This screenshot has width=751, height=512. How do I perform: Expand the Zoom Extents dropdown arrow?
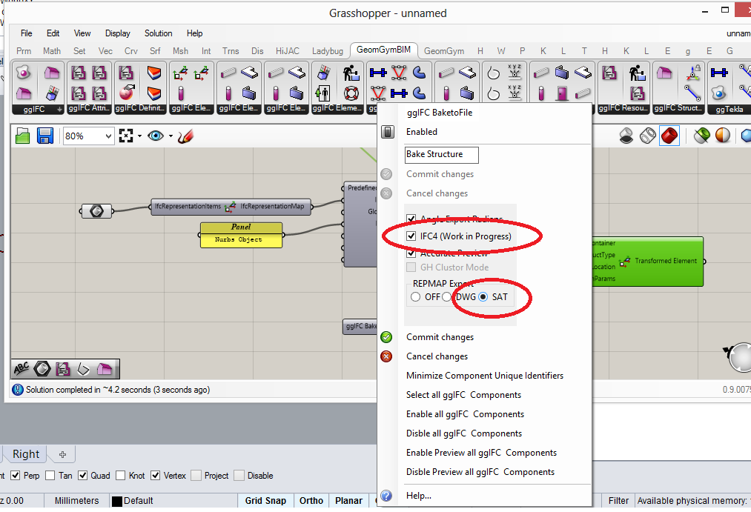tap(139, 136)
